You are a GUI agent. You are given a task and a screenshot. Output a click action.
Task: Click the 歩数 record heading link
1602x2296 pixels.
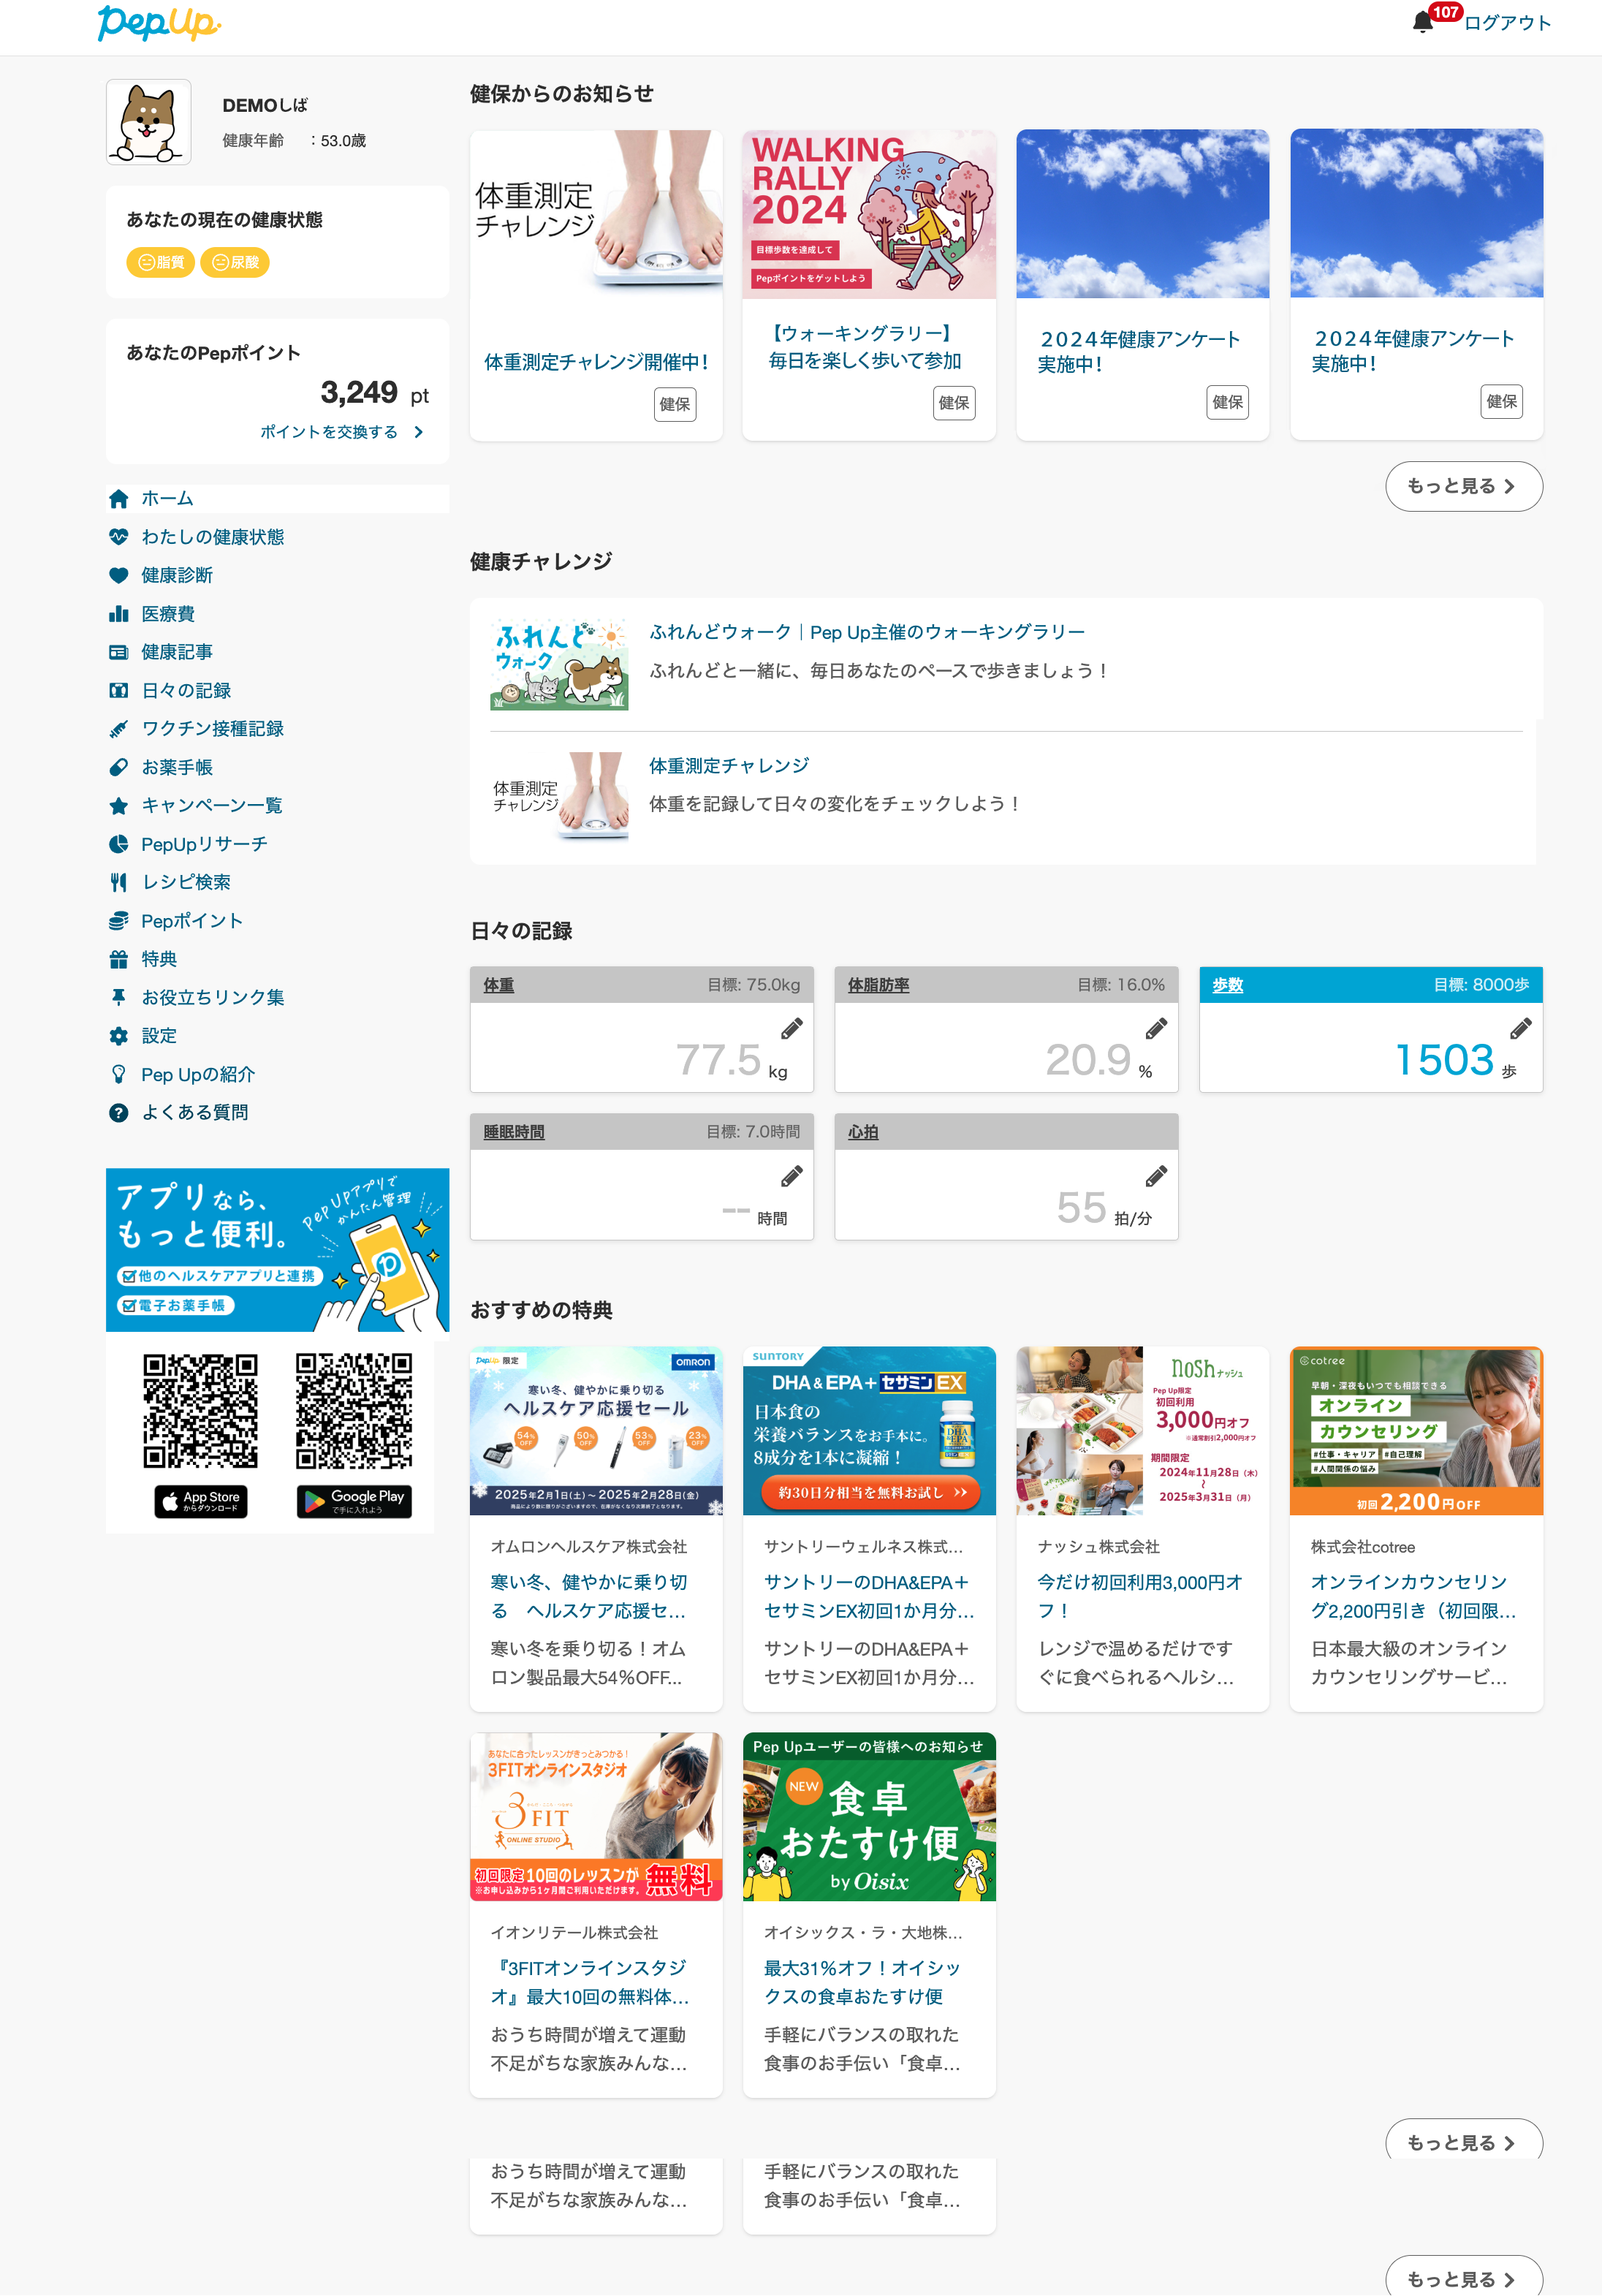1228,985
